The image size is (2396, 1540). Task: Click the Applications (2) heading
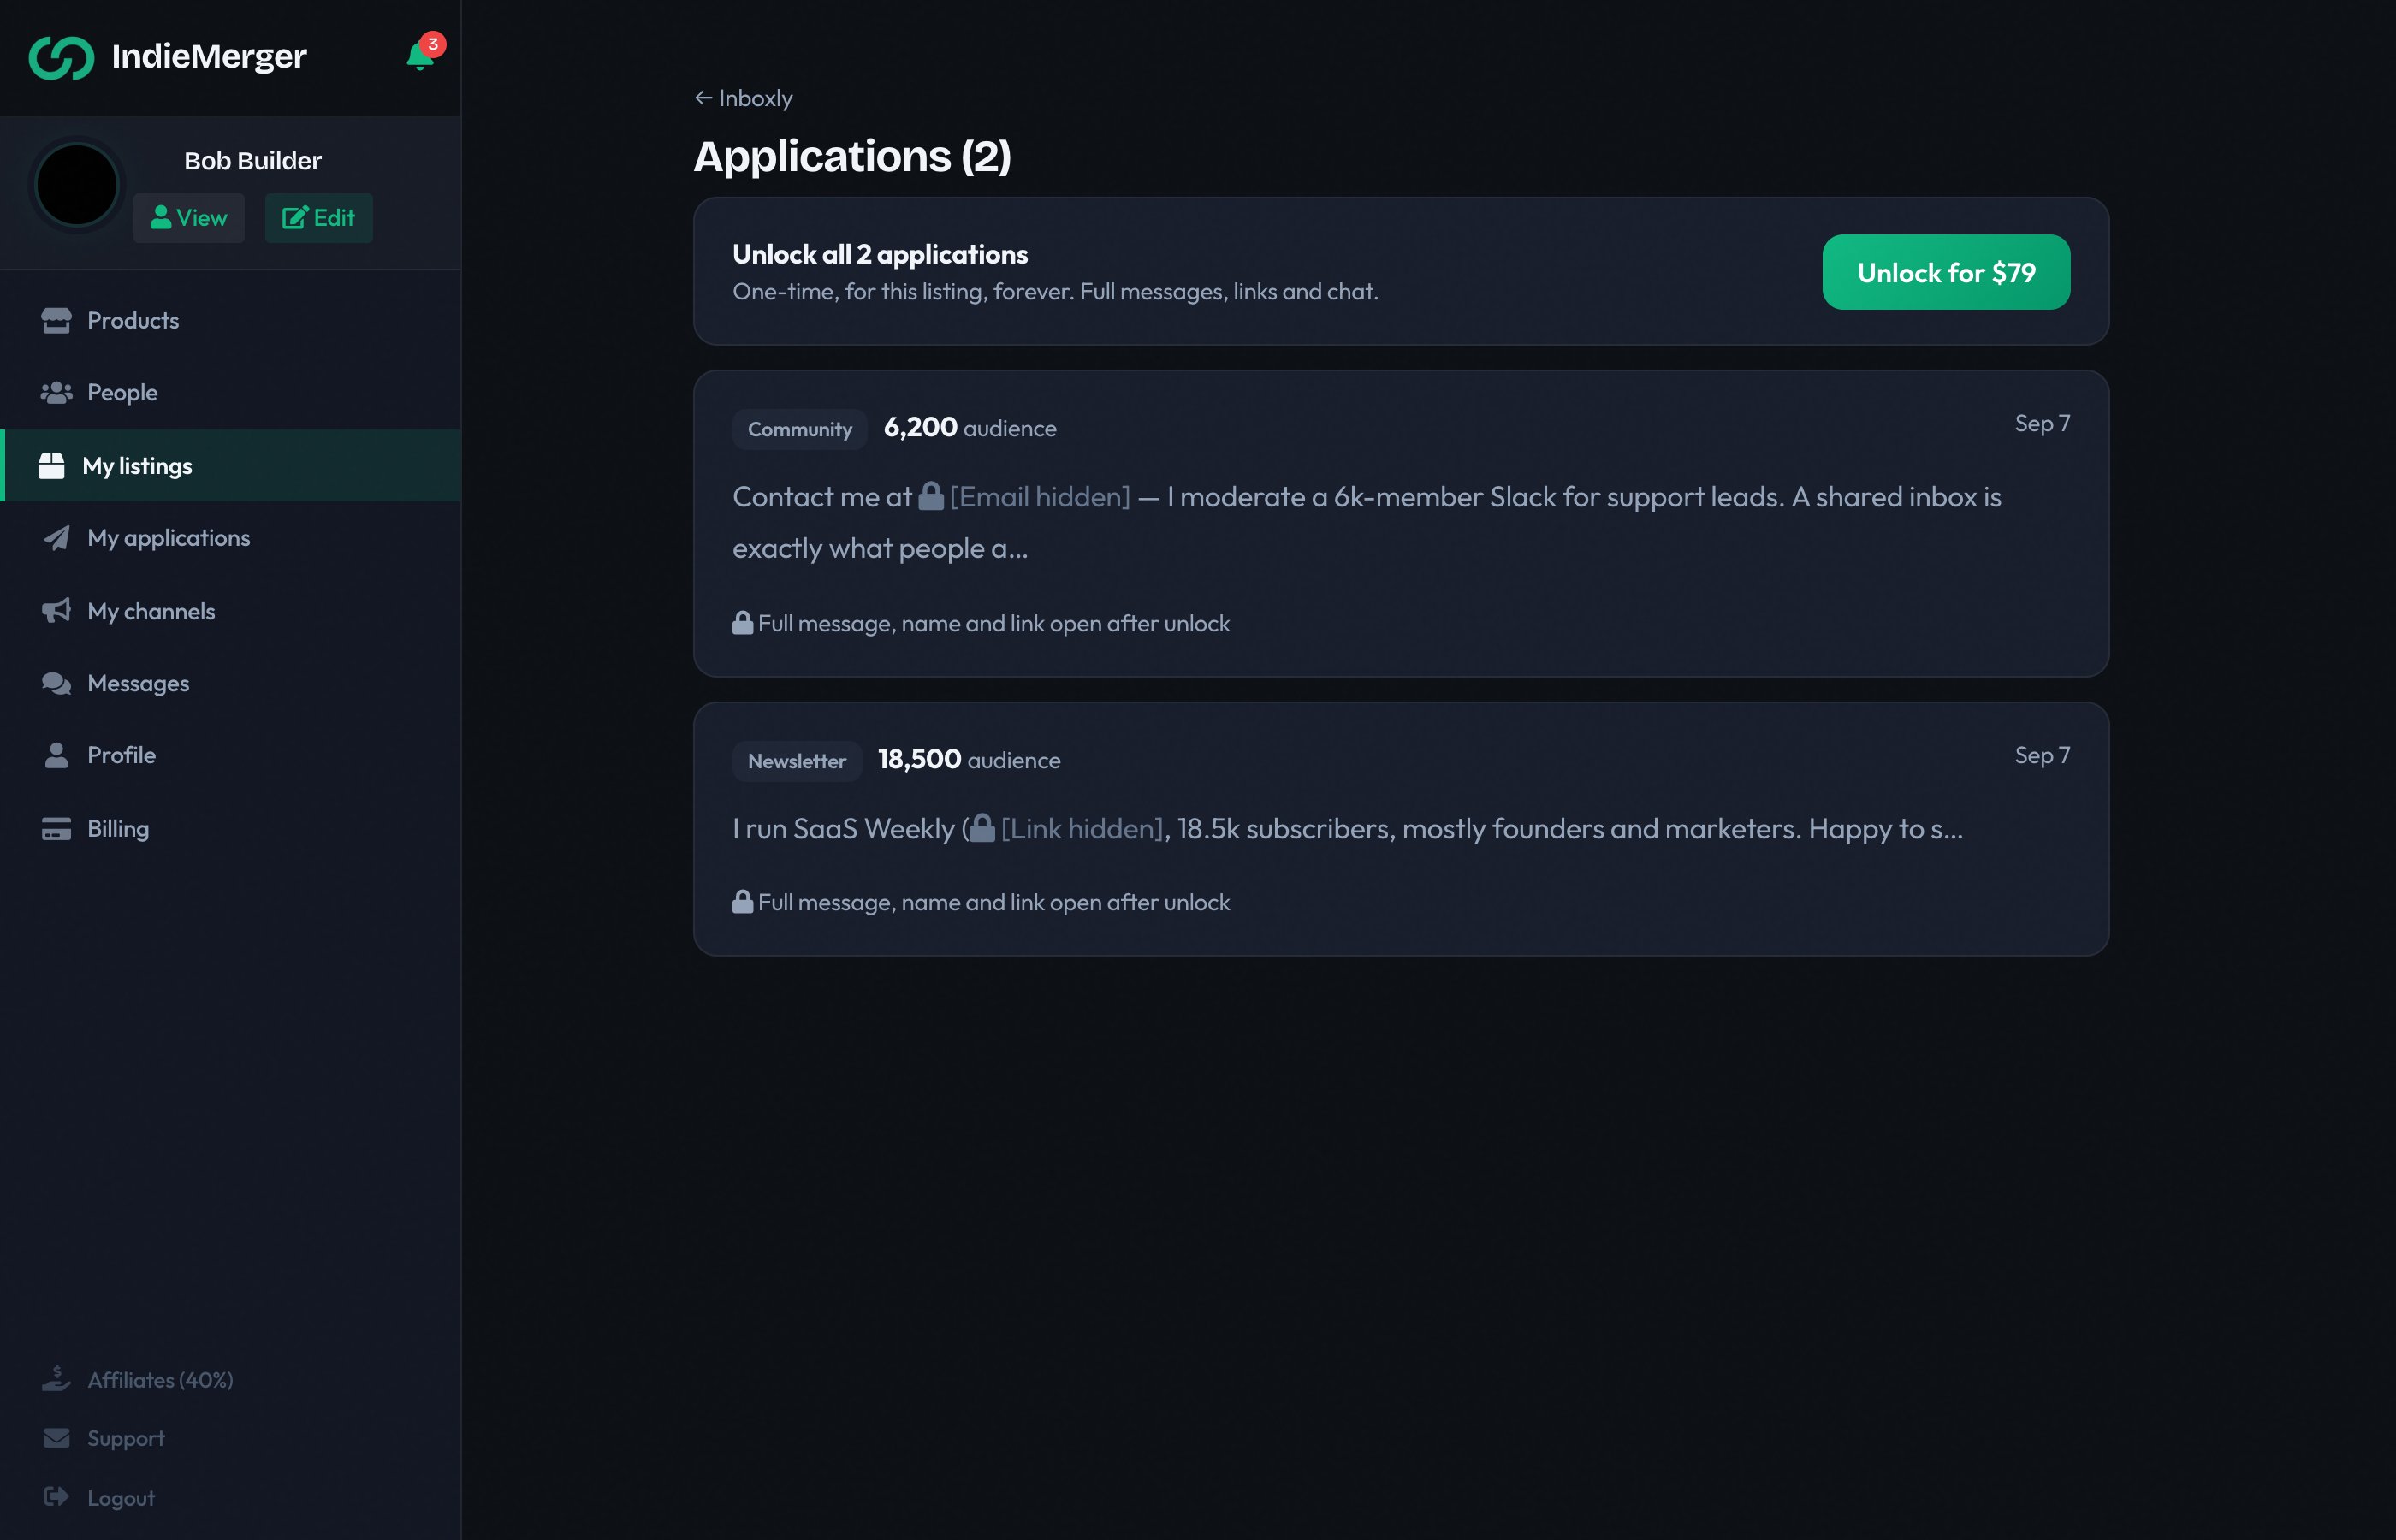(852, 157)
